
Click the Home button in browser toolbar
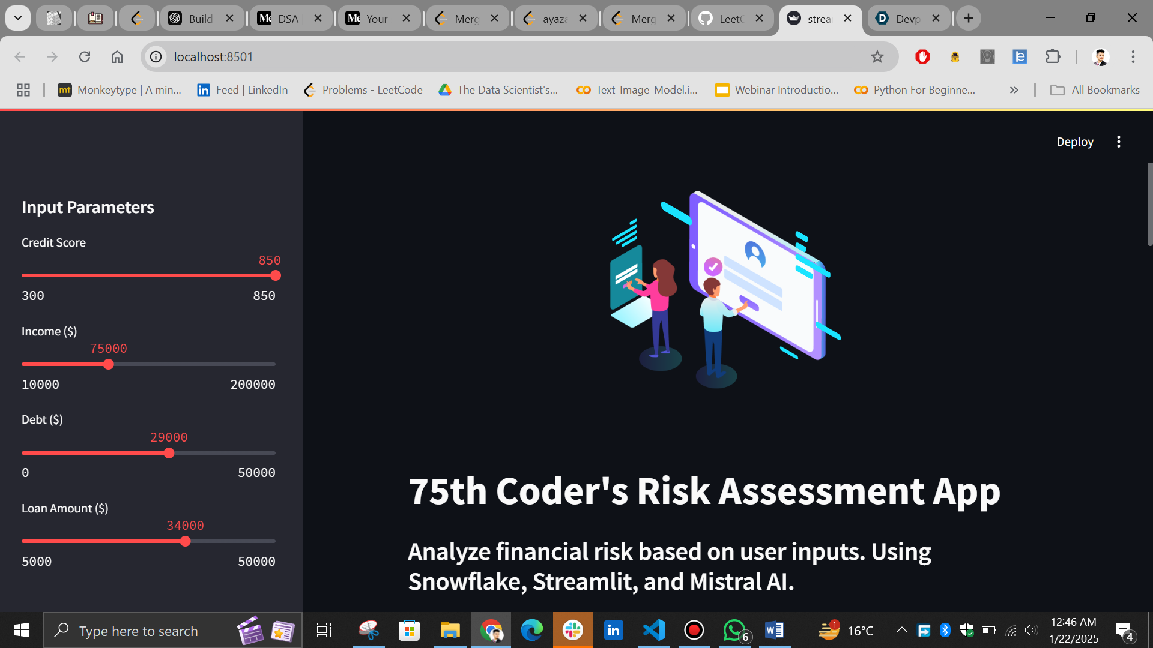pos(117,56)
